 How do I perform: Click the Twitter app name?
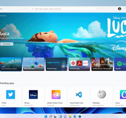click(4, 103)
